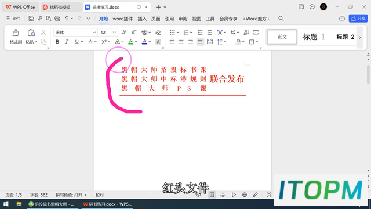The width and height of the screenshot is (371, 209).
Task: Toggle justified alignment button
Action: click(x=200, y=42)
